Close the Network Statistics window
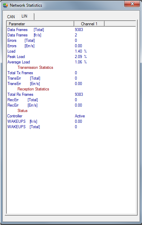Viewport: 142px width, 225px height. pyautogui.click(x=132, y=4)
